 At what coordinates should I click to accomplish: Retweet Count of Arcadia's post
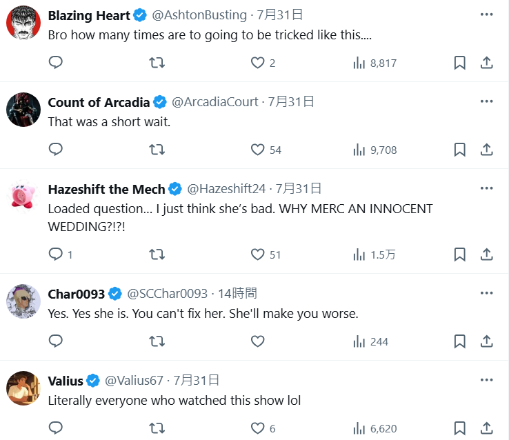[157, 150]
